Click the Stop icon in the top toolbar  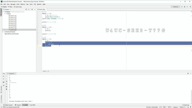(x=187, y=7)
